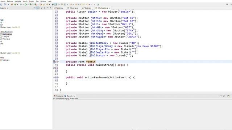Image resolution: width=232 pixels, height=130 pixels.
Task: Open the Refactor menu
Action: [x=10, y=1]
